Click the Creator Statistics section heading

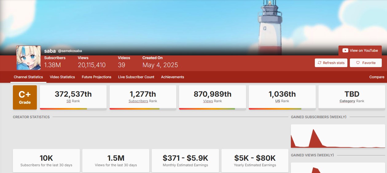click(31, 117)
